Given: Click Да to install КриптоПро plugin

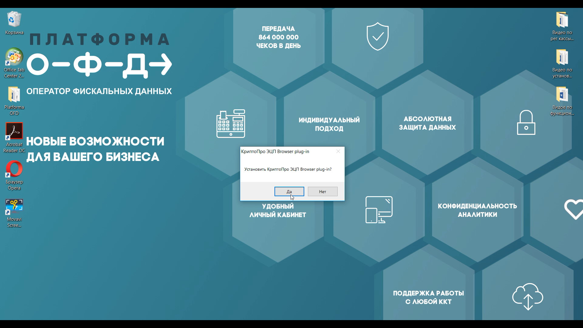Looking at the screenshot, I should [x=289, y=191].
